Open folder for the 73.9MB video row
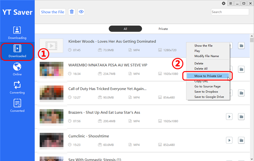 pyautogui.click(x=241, y=46)
